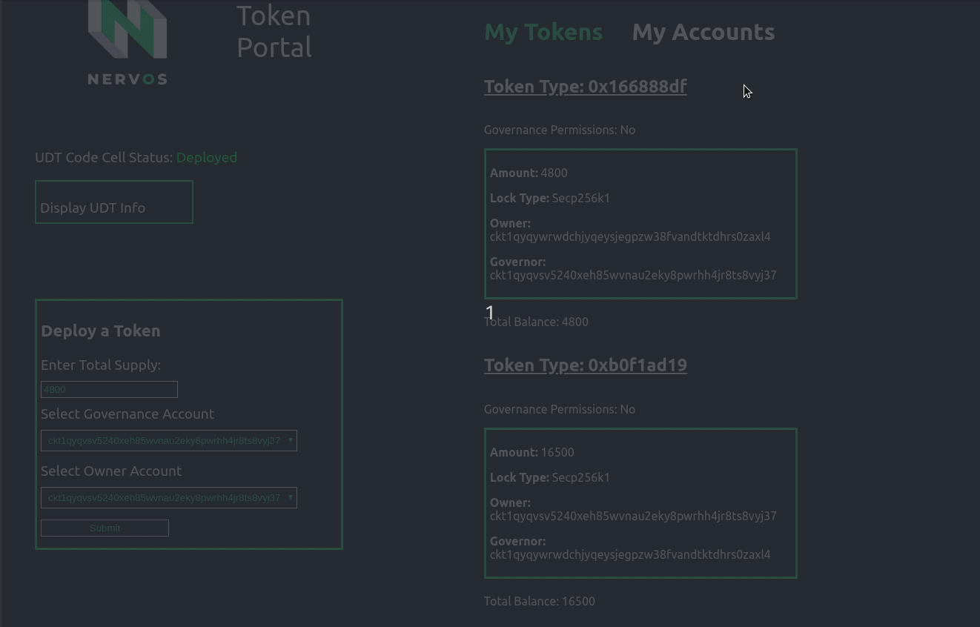The width and height of the screenshot is (980, 627).
Task: Click Governance Permissions: No under 0x166888df
Action: coord(560,130)
